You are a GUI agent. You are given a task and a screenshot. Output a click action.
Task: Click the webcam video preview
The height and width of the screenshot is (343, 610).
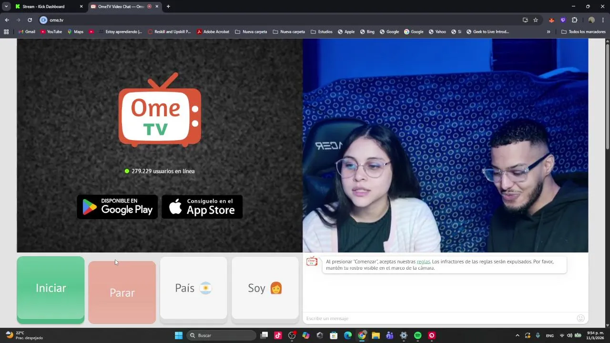point(445,145)
